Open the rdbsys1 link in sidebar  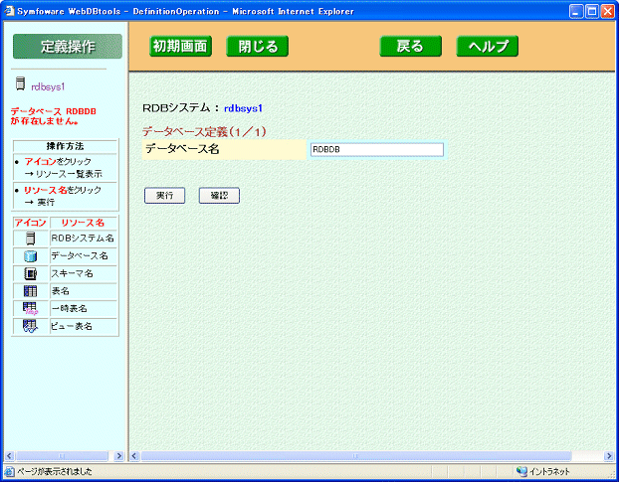[x=48, y=87]
